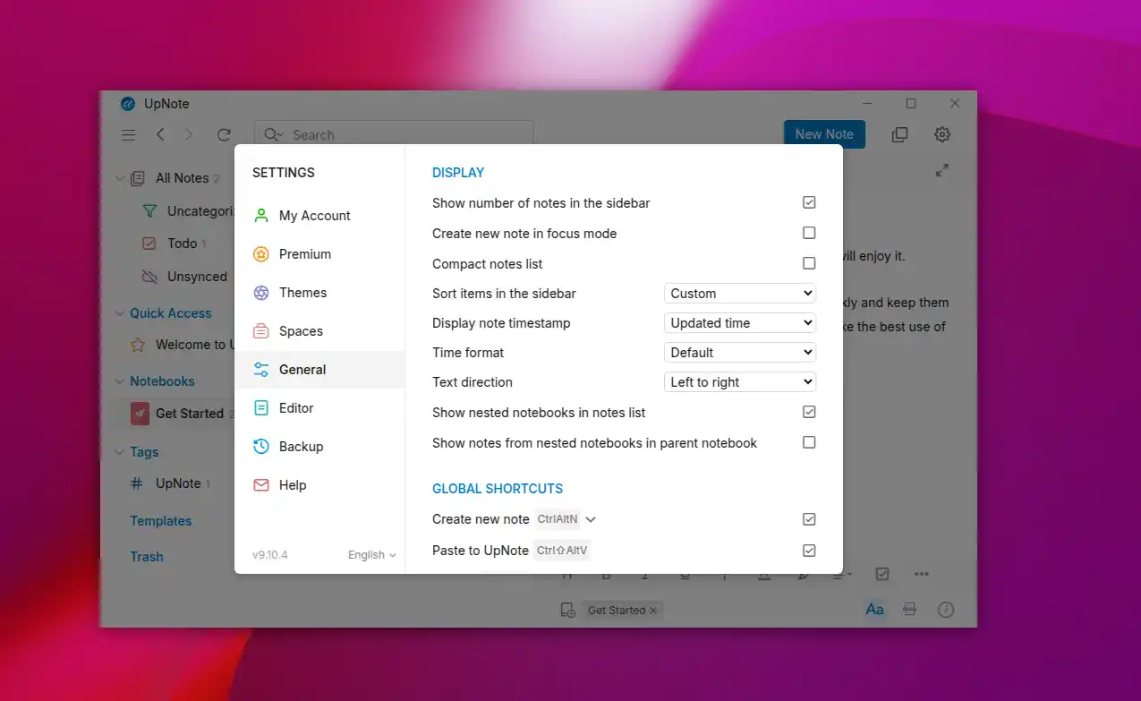Click the Get Started notebook chip label
This screenshot has width=1141, height=701.
616,611
